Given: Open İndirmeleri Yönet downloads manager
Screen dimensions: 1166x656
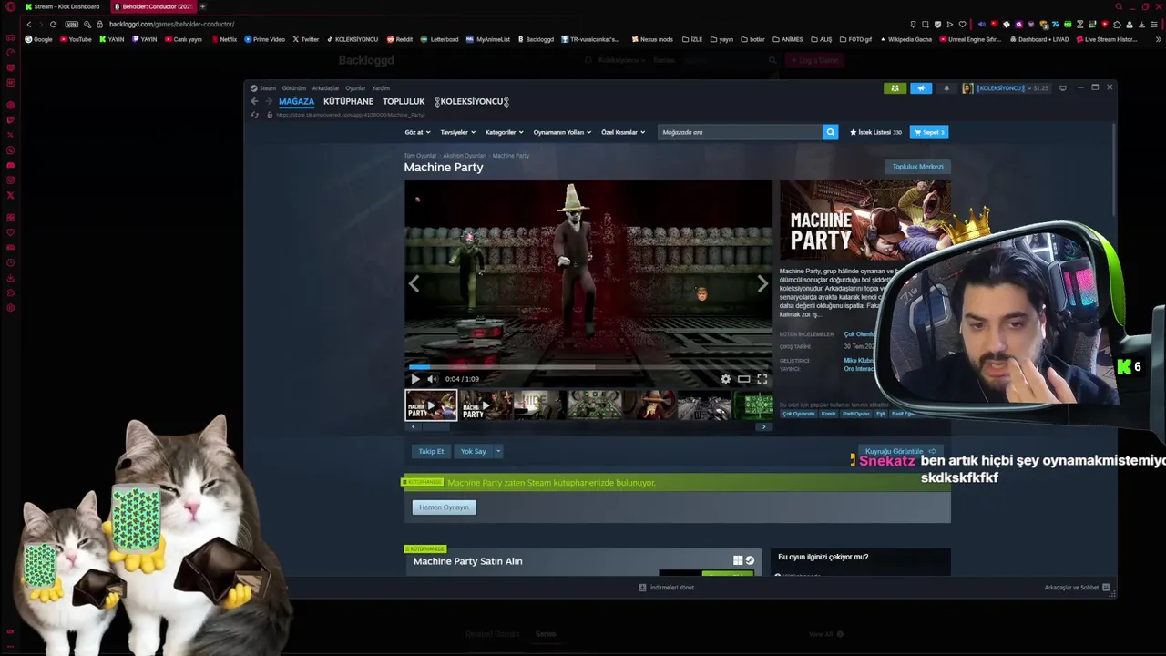Looking at the screenshot, I should click(667, 588).
